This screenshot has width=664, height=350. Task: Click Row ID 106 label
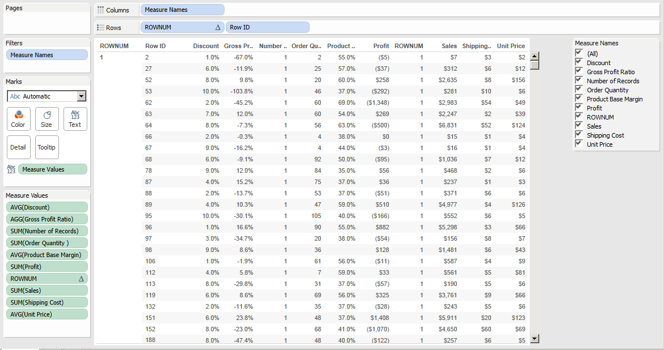(x=150, y=261)
